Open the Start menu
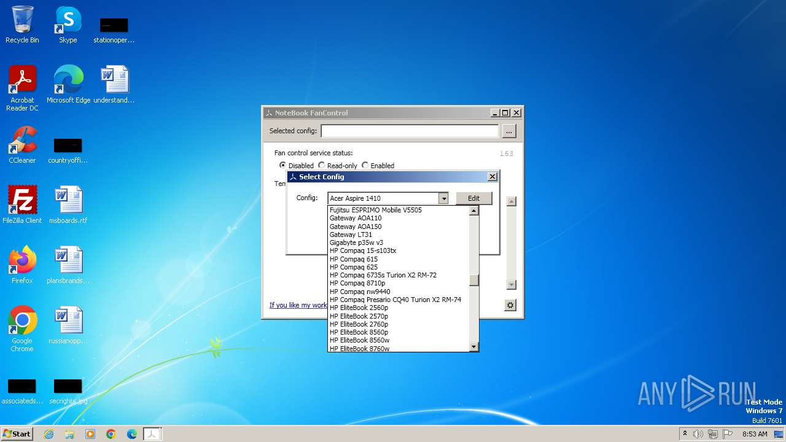This screenshot has width=786, height=442. pos(17,434)
